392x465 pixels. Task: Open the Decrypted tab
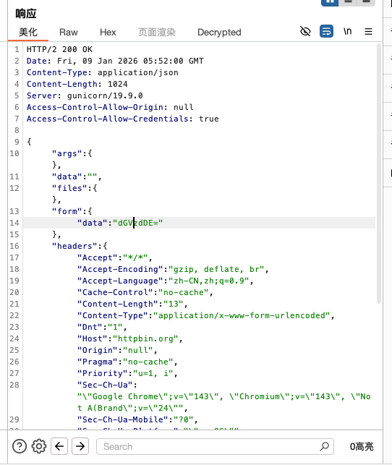pyautogui.click(x=219, y=32)
